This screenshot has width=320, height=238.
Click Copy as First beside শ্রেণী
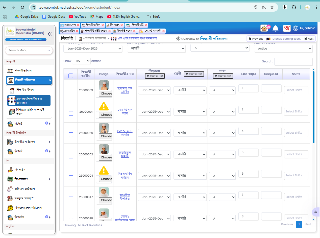194,74
